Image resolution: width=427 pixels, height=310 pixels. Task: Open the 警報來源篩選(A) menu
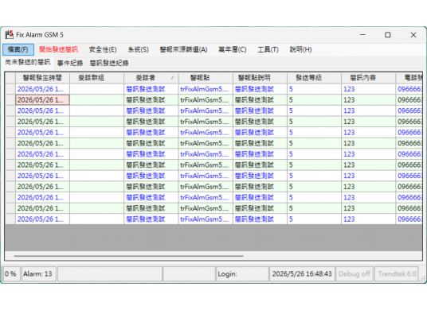(x=183, y=50)
